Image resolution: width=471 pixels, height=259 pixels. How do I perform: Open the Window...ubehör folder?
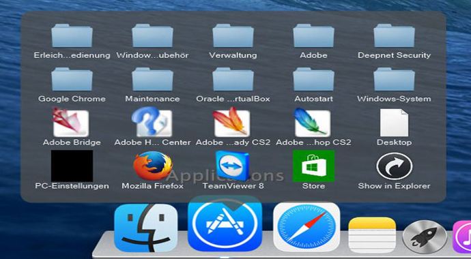152,35
